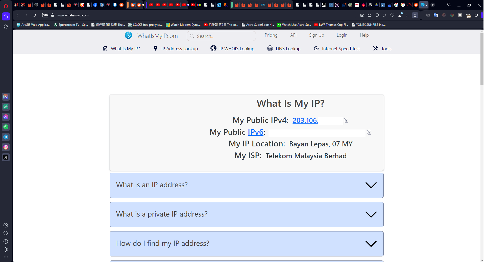Add page to bookmarks with heart icon
The height and width of the screenshot is (262, 485).
click(392, 15)
